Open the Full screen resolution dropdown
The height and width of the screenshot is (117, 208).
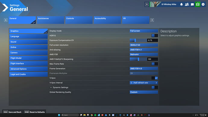coord(144,45)
